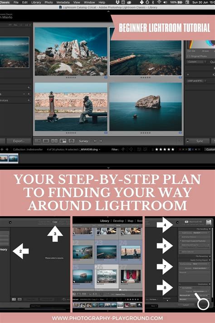Click plus icon next to Custom preset
Screen dimensions: 215x323
point(188,75)
